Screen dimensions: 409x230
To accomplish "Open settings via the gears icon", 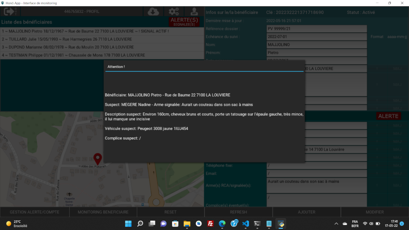I will 174,12.
